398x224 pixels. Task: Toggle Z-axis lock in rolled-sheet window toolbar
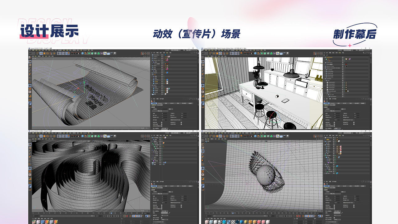pos(65,53)
